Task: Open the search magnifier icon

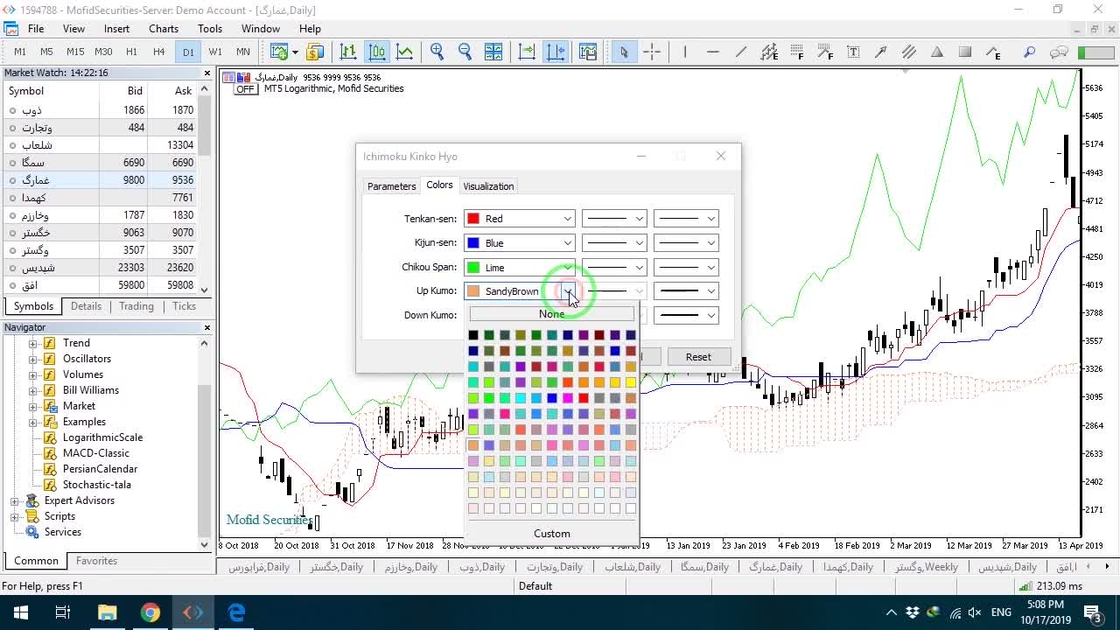Action: 1030,52
